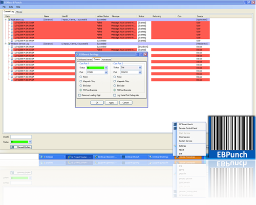Click the EIOBoard Punch window title bar icon
256x205 pixels.
pyautogui.click(x=2, y=3)
